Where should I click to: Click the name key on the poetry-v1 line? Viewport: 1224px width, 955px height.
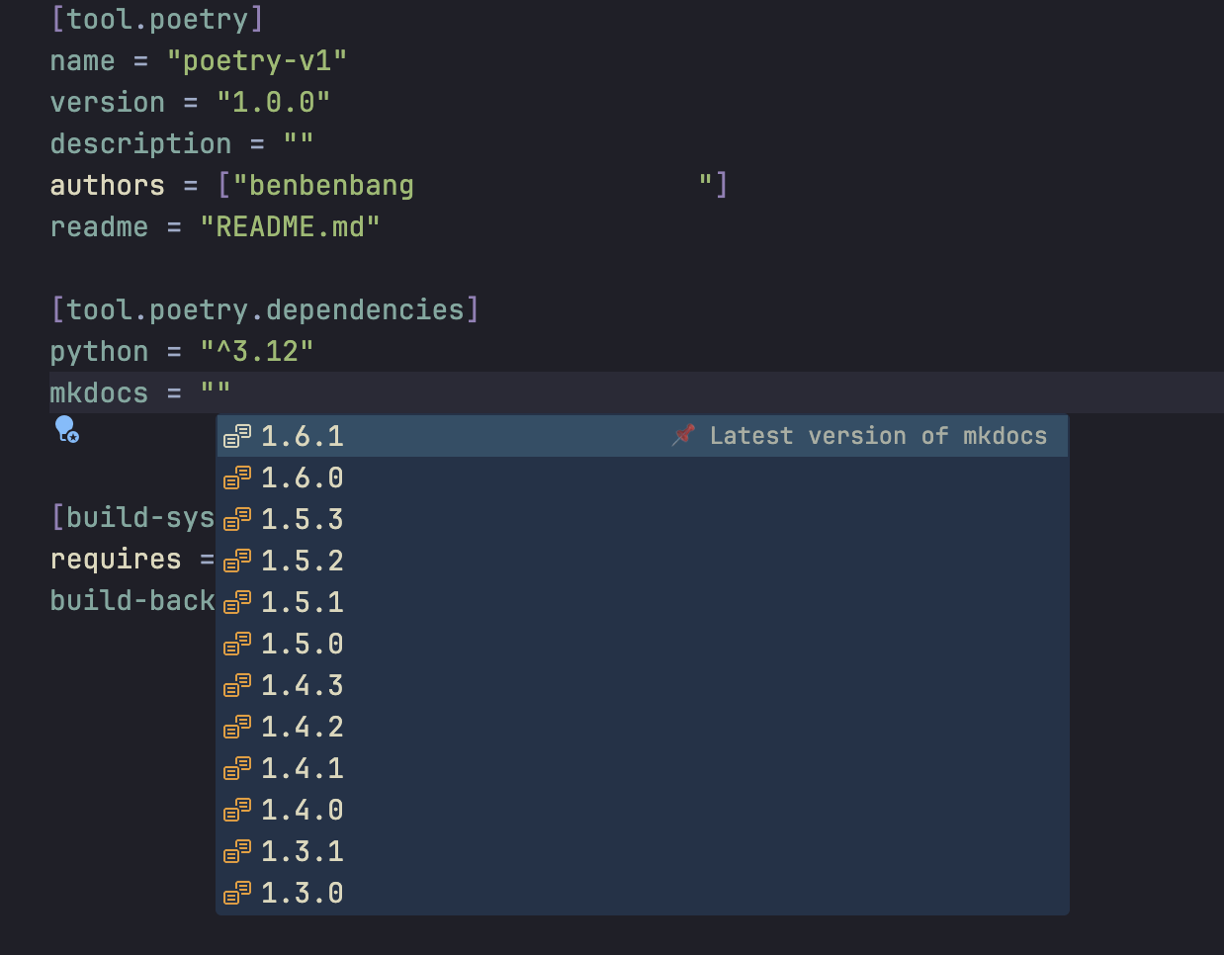coord(83,60)
